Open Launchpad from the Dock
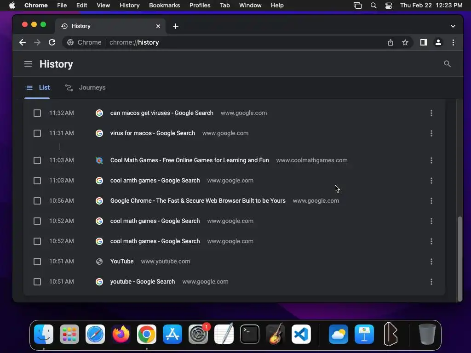 [69, 334]
